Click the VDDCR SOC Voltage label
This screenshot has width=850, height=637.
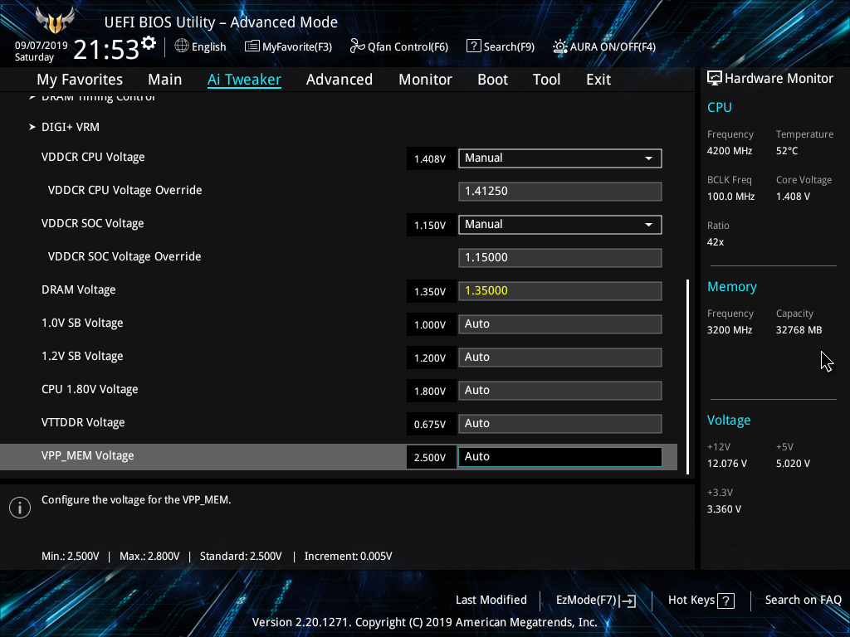pos(92,224)
